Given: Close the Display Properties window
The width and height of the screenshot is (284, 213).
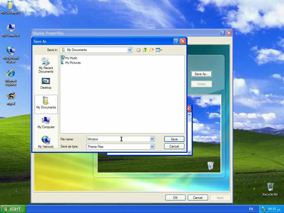Looking at the screenshot, I should pyautogui.click(x=229, y=33).
